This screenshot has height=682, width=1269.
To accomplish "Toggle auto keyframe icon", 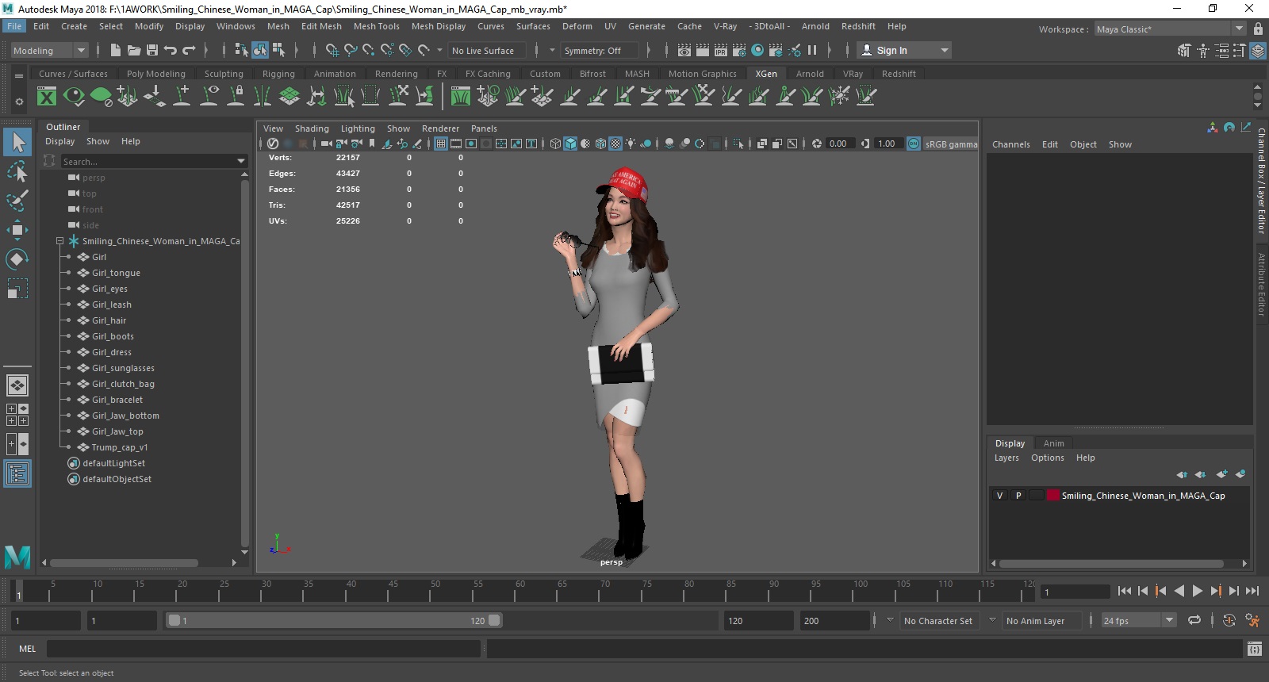I will coord(1229,620).
